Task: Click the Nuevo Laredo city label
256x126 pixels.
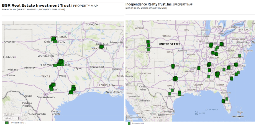Action: (36, 114)
